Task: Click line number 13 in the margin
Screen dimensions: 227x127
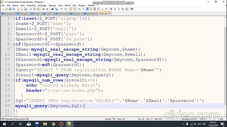Action: coord(7,70)
